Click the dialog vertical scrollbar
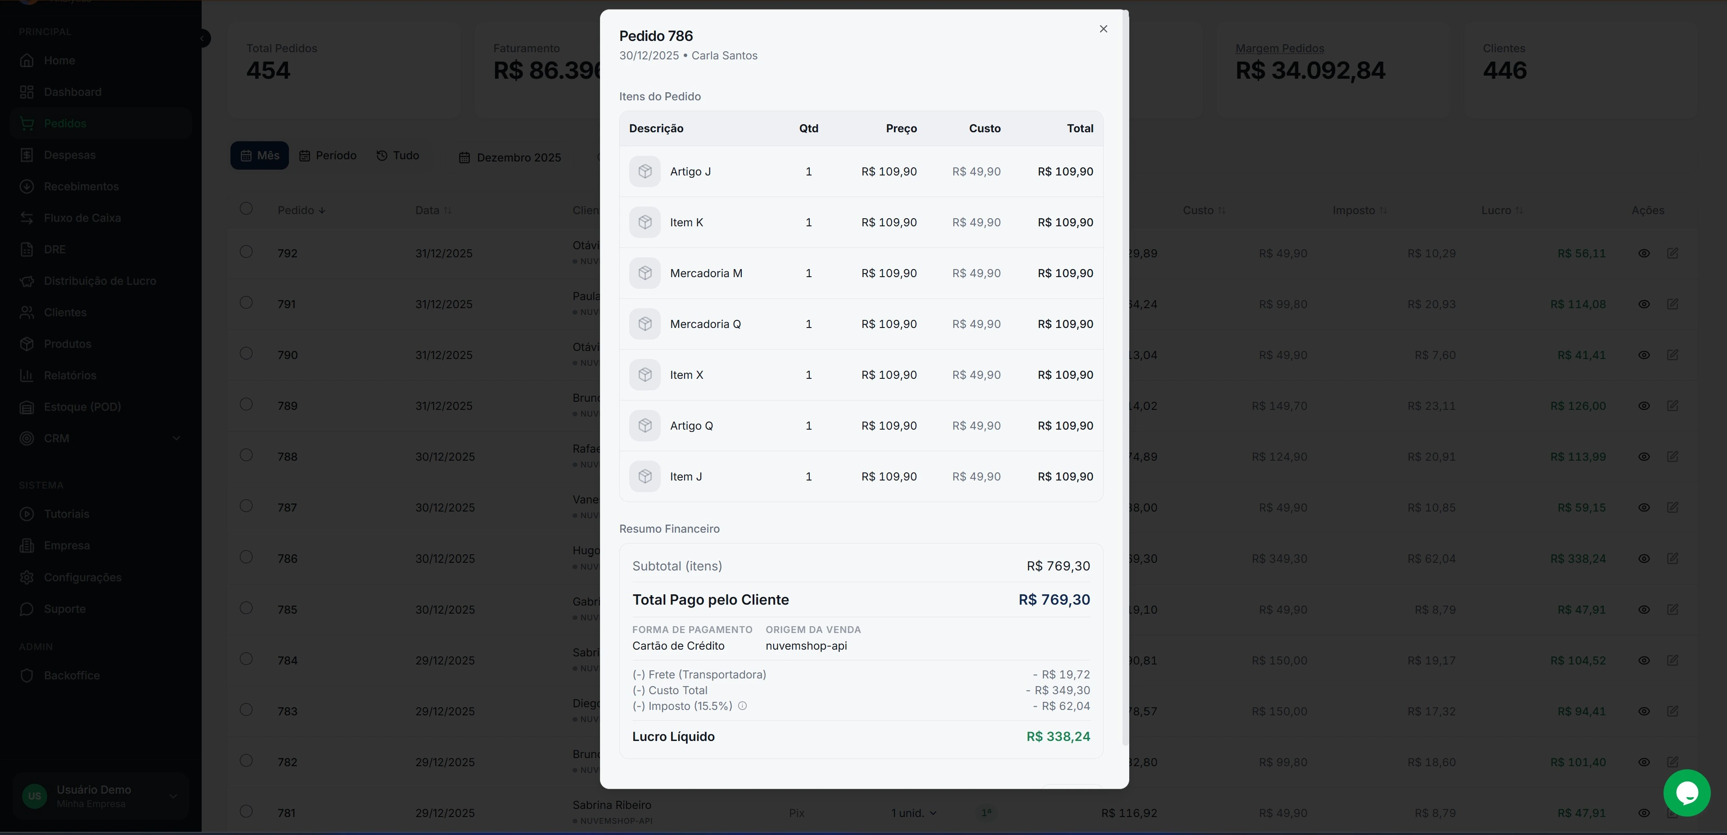The image size is (1727, 835). tap(1125, 377)
